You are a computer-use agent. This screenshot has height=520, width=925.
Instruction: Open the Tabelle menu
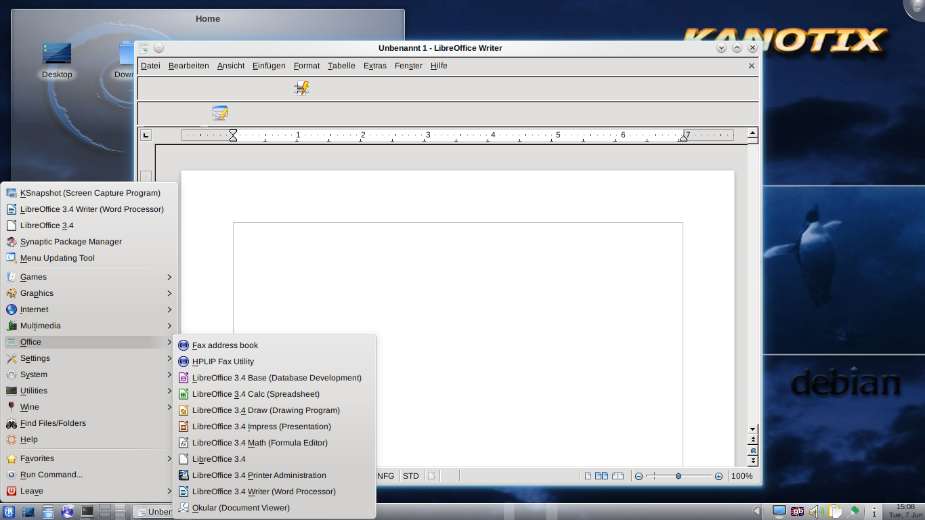pyautogui.click(x=341, y=66)
